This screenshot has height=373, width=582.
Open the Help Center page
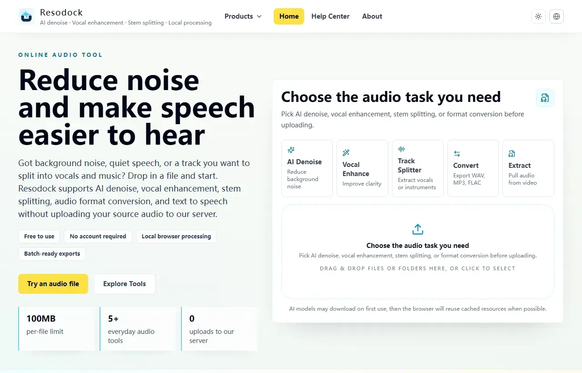(x=331, y=16)
